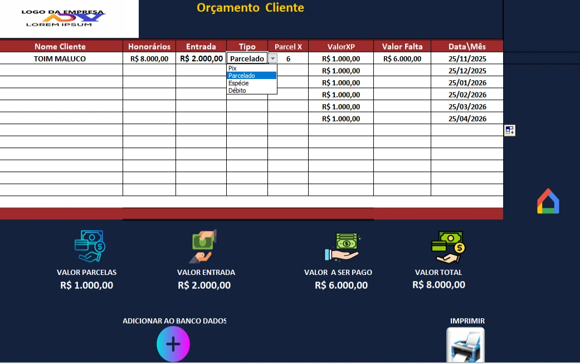Click the company logo image
580x364 pixels.
(69, 19)
